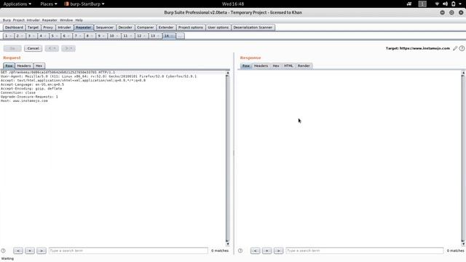Switch to Deserialization Scanner tab
The image size is (466, 262).
[x=253, y=28]
